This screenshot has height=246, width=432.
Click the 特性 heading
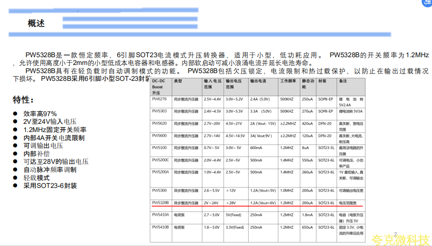tap(23, 100)
